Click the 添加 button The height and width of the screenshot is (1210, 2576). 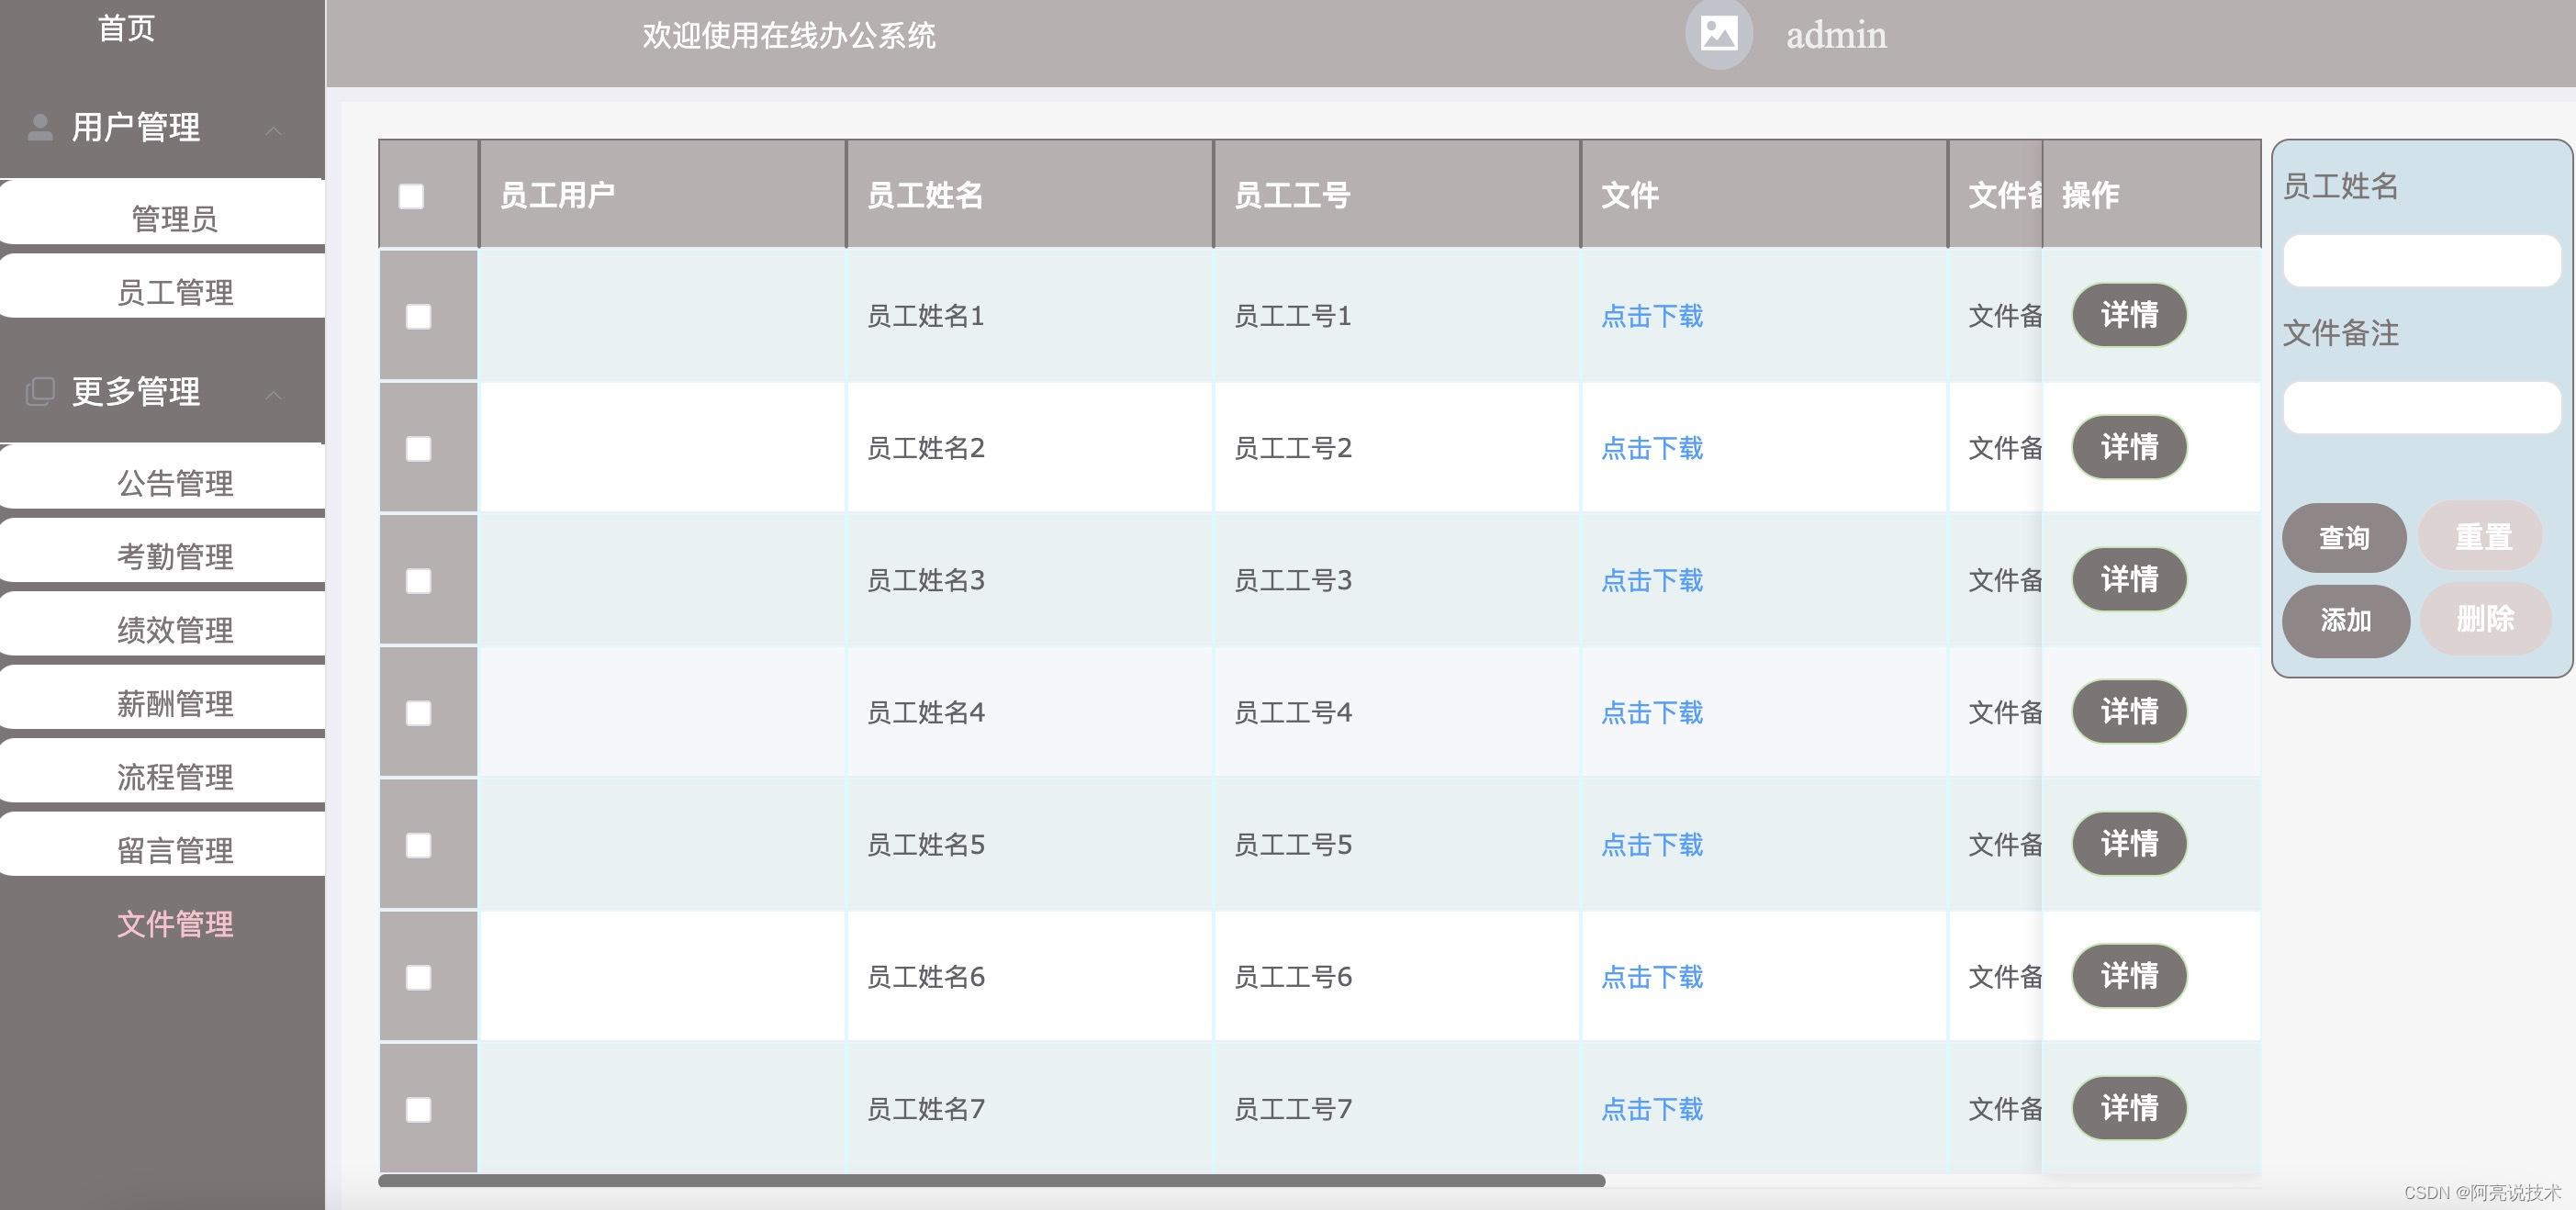[x=2345, y=620]
